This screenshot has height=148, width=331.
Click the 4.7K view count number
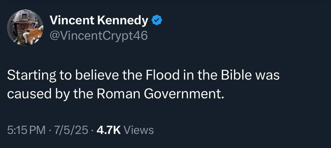(x=109, y=130)
